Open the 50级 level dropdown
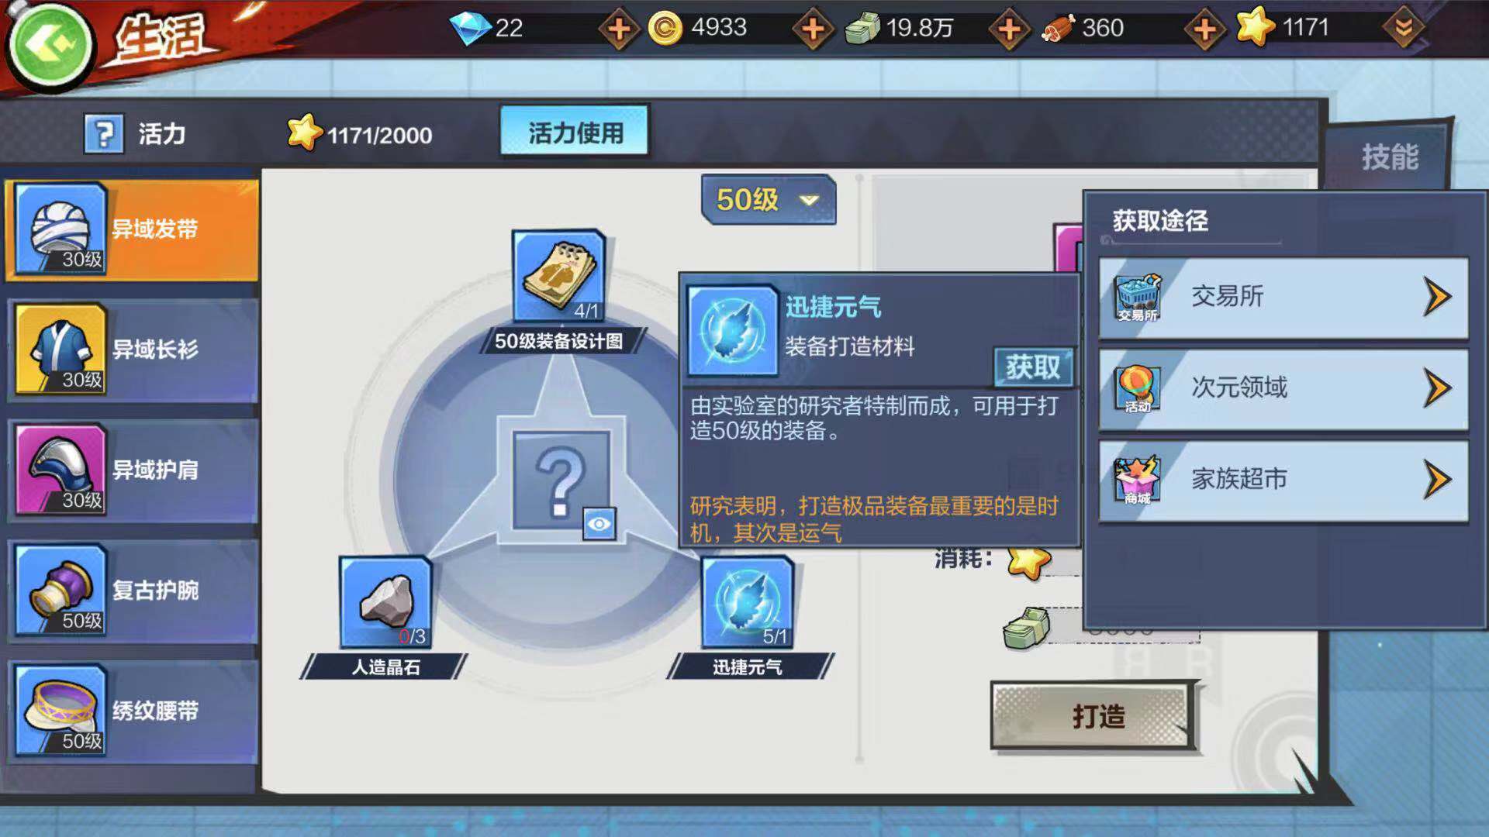The width and height of the screenshot is (1489, 837). 769,200
